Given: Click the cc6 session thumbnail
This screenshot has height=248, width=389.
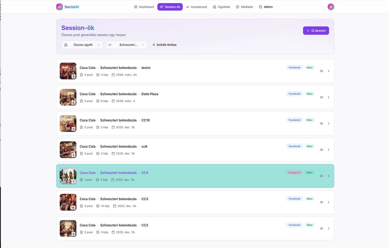Looking at the screenshot, I should coord(68,150).
